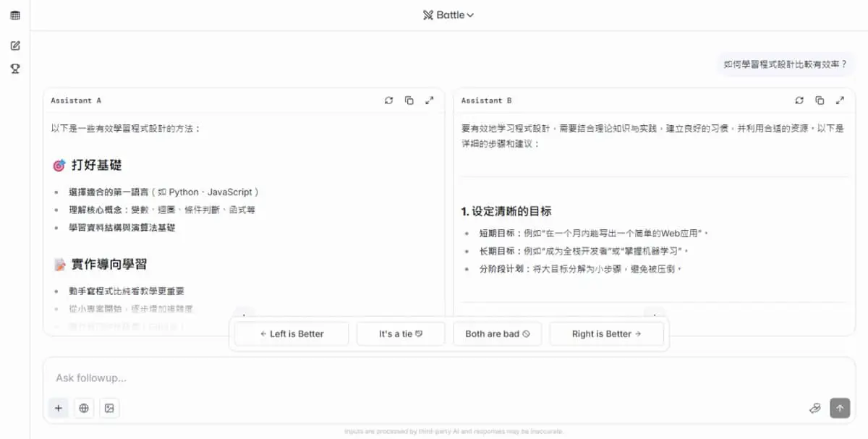Click the plus attachment button
868x439 pixels.
pyautogui.click(x=59, y=408)
